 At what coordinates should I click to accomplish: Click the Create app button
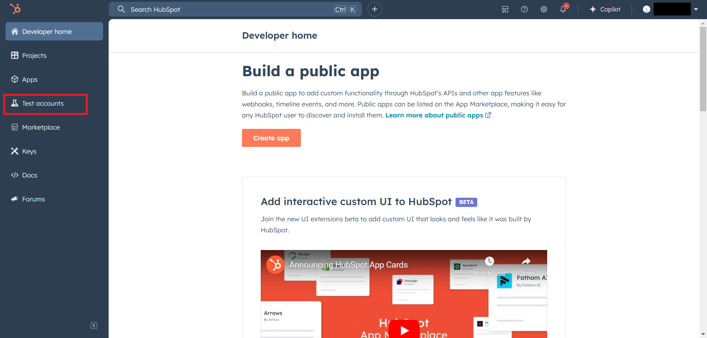point(271,138)
